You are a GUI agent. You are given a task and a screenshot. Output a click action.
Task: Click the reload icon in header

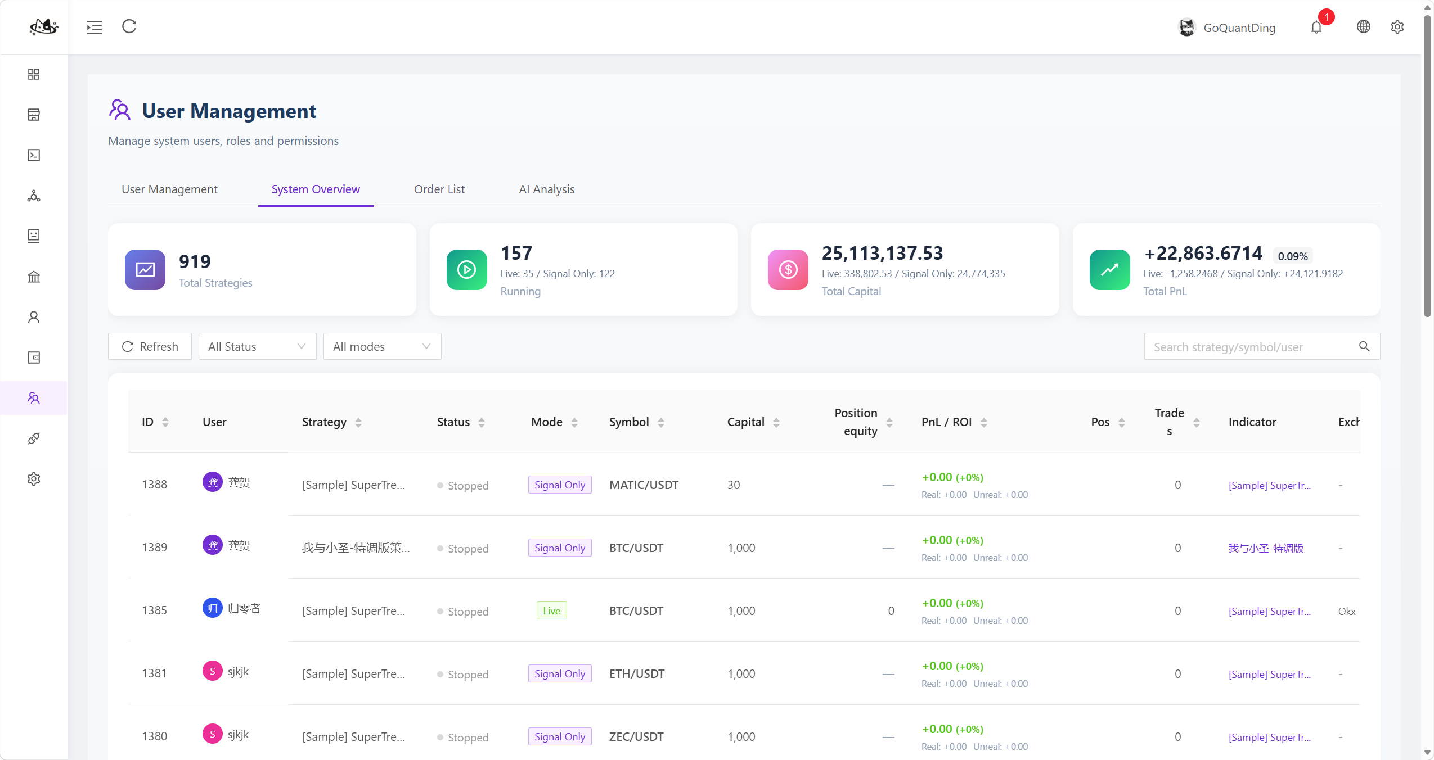point(129,26)
